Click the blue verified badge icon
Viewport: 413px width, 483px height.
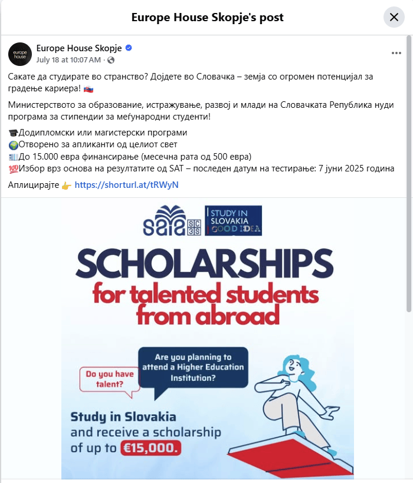(x=128, y=48)
